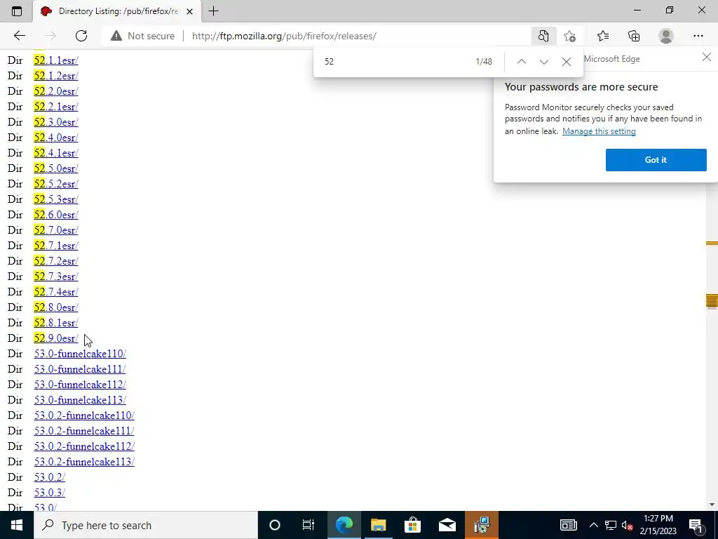Open the 52.5.3esr/ directory
Viewport: 718px width, 539px height.
tap(56, 199)
